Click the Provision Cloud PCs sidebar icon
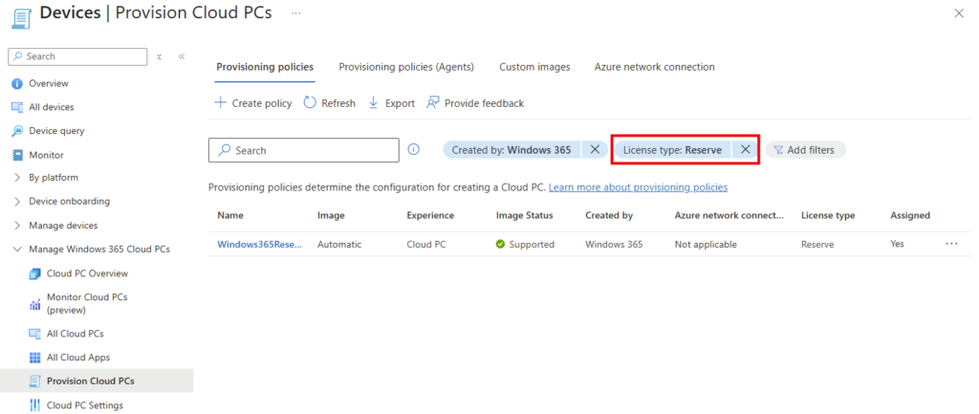 tap(35, 381)
